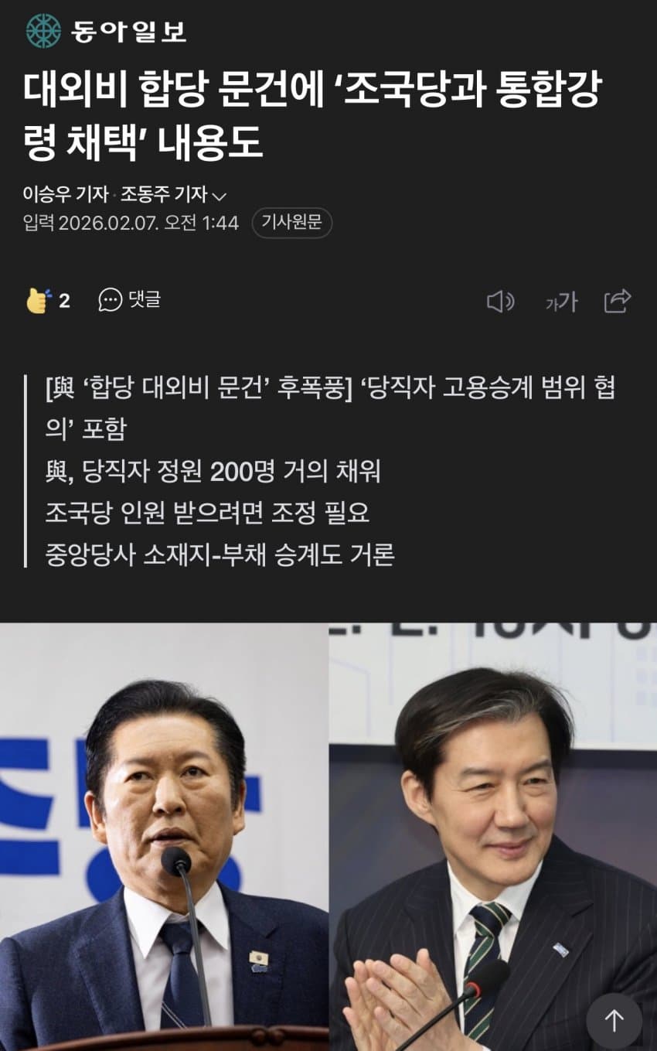The image size is (657, 1051).
Task: Tap the 댓글 label
Action: [145, 300]
